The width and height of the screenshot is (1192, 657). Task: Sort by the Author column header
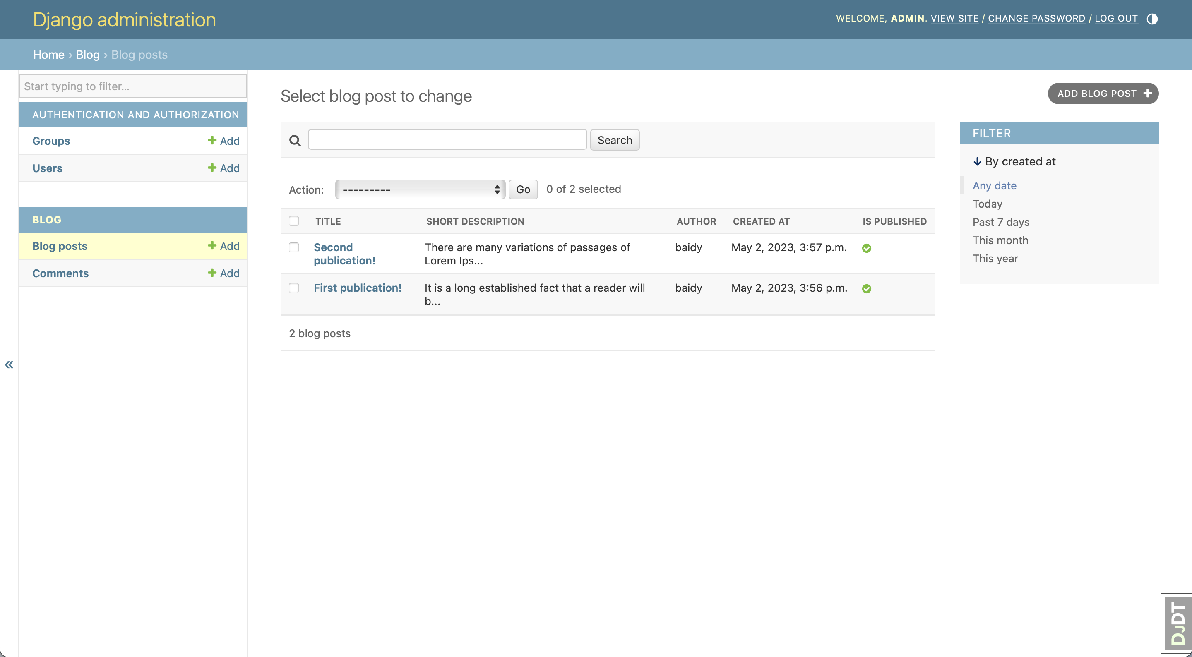click(x=696, y=221)
